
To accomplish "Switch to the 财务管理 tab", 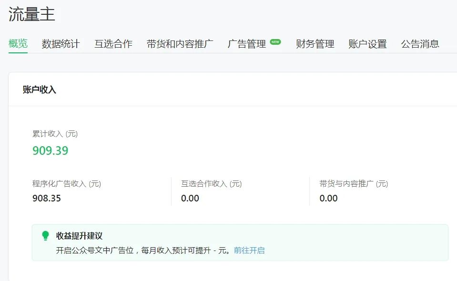I will [x=315, y=44].
